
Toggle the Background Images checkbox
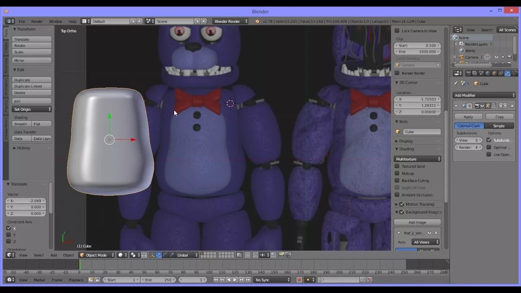point(402,212)
